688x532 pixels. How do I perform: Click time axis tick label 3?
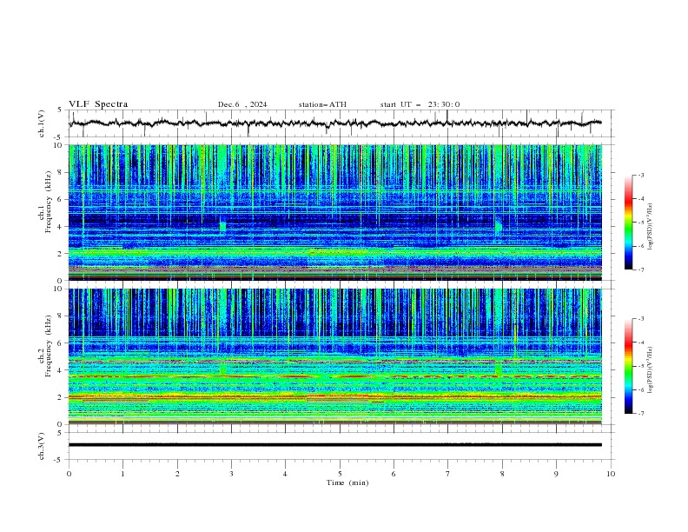click(x=231, y=474)
